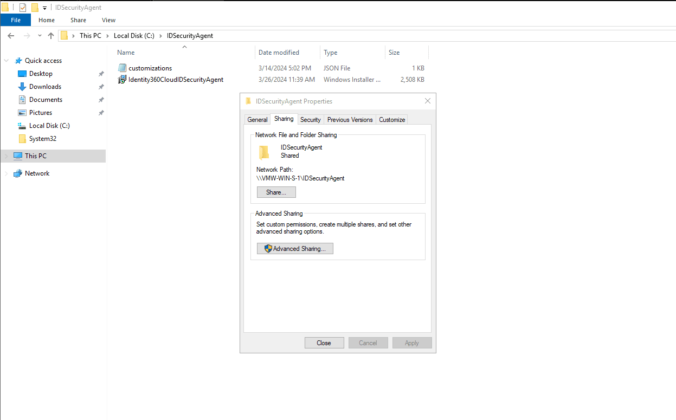This screenshot has width=676, height=420.
Task: Click the Documents icon in sidebar
Action: coord(22,100)
